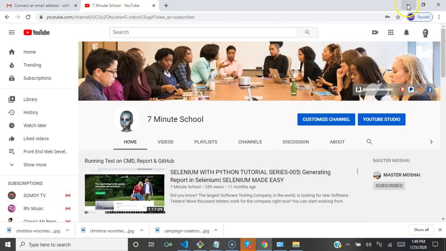Image resolution: width=446 pixels, height=251 pixels.
Task: Click the saved password key icon
Action: point(387,17)
